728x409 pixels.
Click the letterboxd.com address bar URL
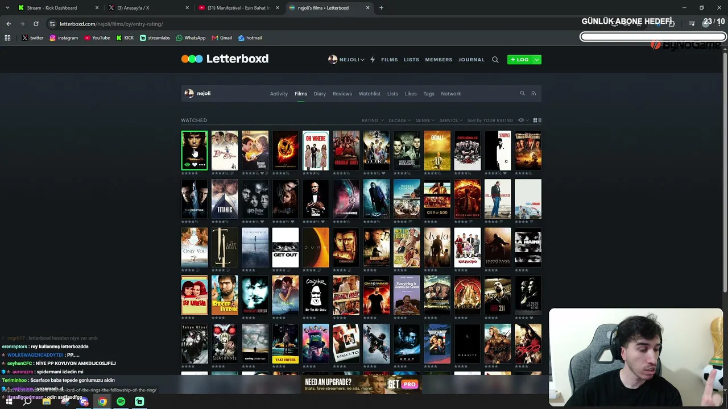(x=111, y=24)
